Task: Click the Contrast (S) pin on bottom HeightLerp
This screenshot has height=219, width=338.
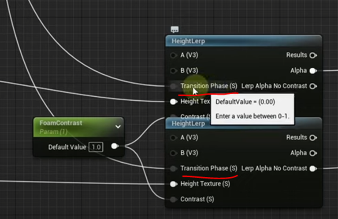Action: [173, 199]
